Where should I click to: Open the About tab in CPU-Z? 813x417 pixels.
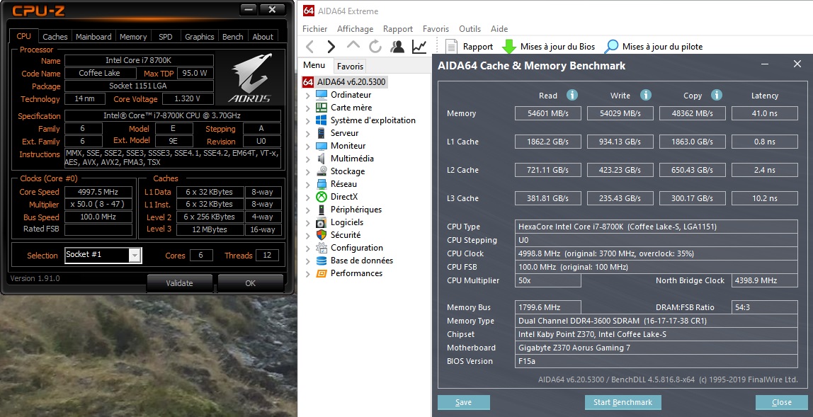point(263,37)
